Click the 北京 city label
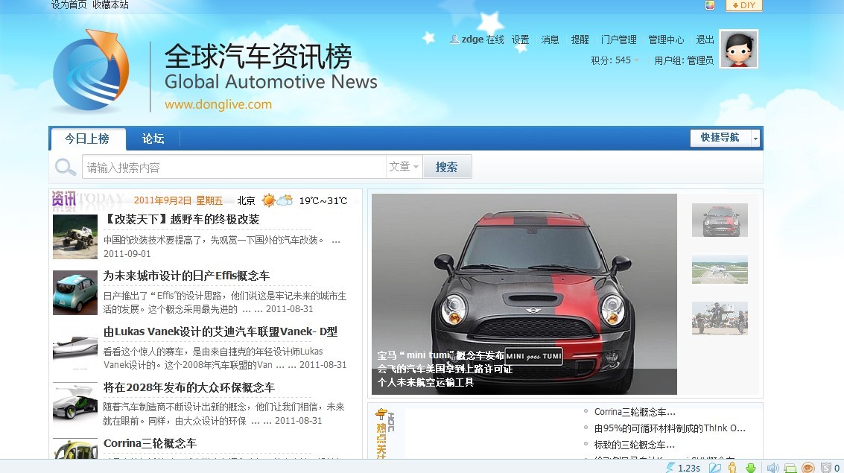Viewport: 844px width, 473px height. coord(246,200)
